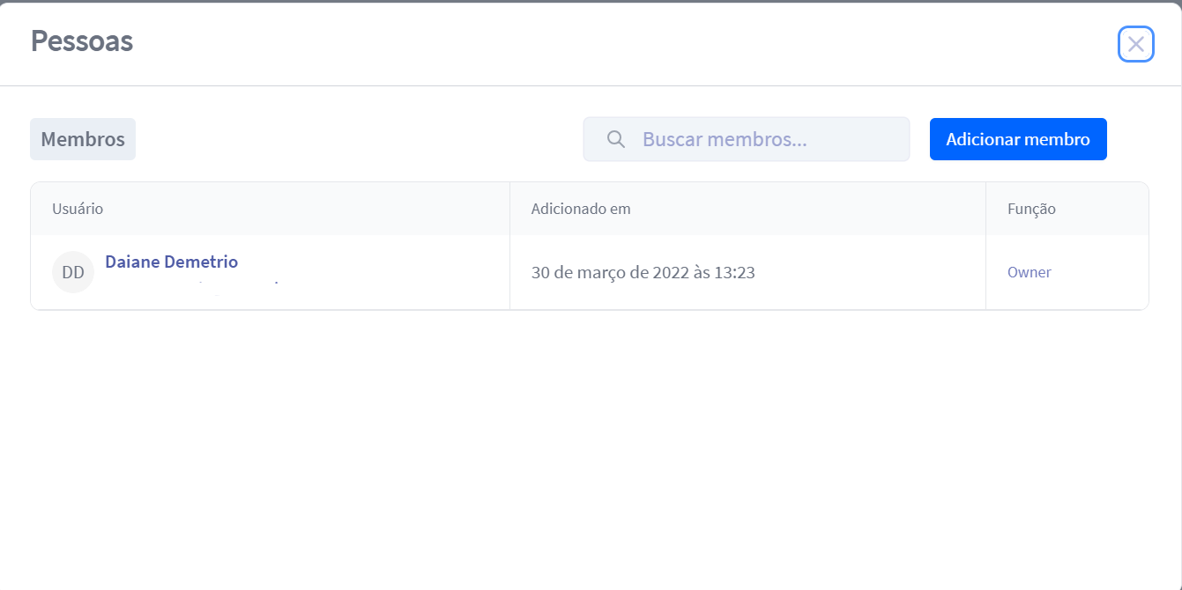This screenshot has height=590, width=1182.
Task: Close the Pessoas dialog with the X
Action: (1136, 44)
